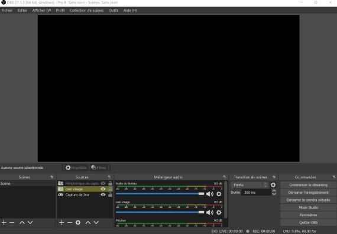This screenshot has width=337, height=234.
Task: Open the Afficher (V) menu
Action: click(41, 10)
